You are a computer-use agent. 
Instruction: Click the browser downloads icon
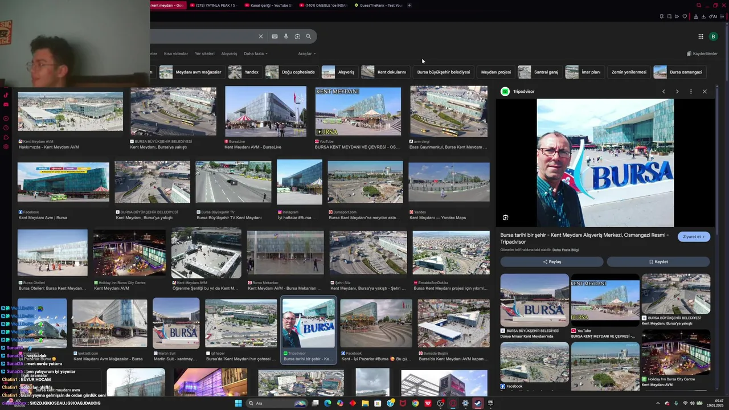tap(703, 17)
